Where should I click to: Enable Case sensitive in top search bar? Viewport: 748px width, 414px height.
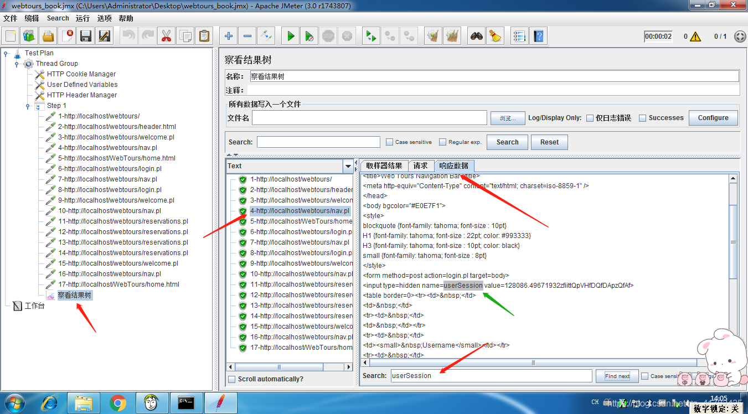tap(390, 142)
